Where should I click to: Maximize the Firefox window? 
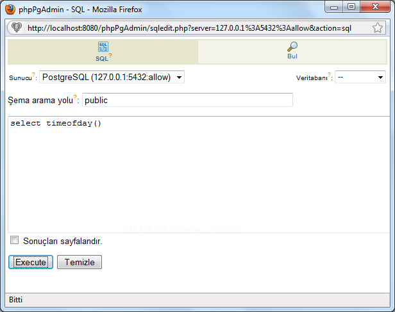pos(351,7)
